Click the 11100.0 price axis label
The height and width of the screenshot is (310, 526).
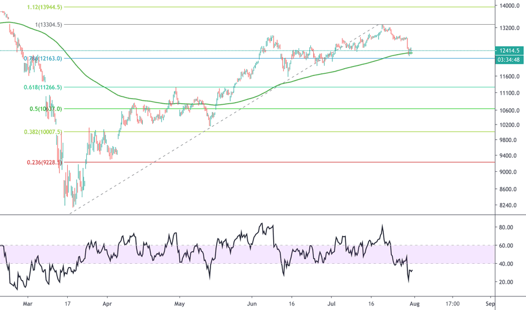click(x=510, y=93)
